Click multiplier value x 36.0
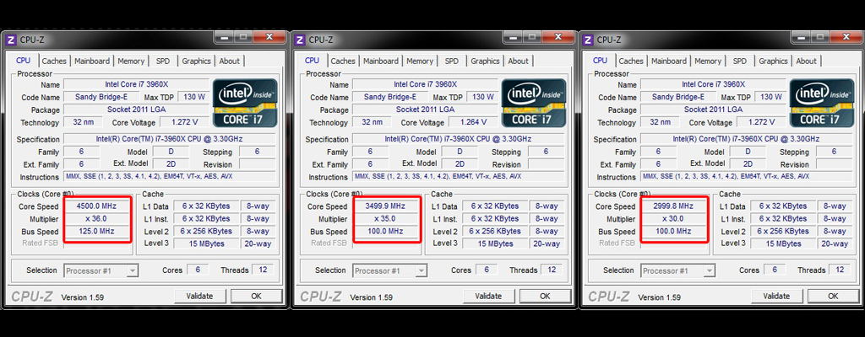865x337 pixels. pyautogui.click(x=96, y=218)
